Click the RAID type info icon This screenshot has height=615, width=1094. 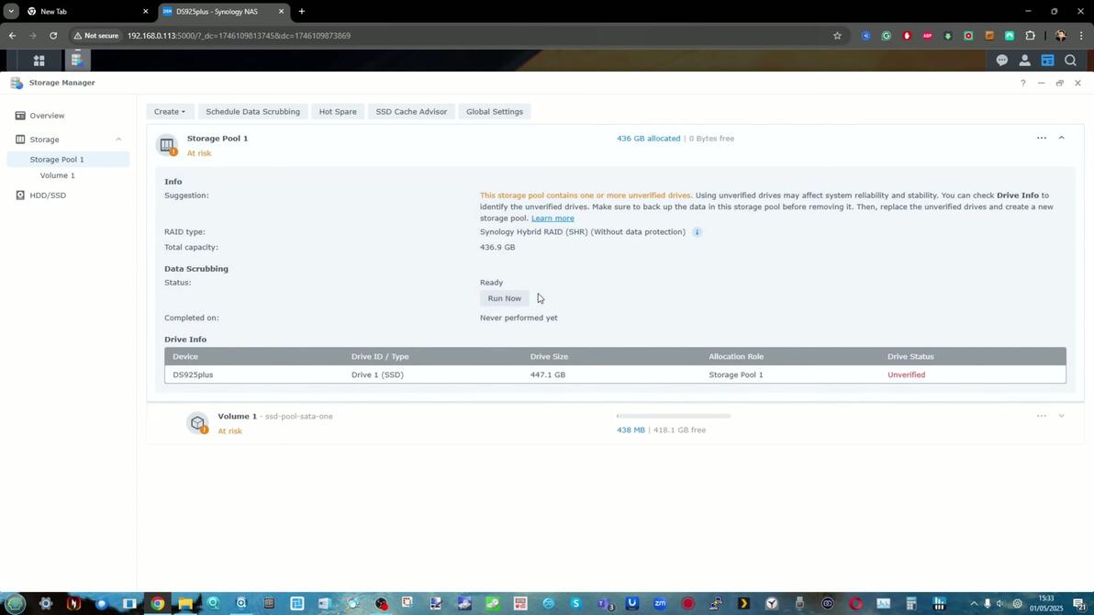tap(697, 231)
